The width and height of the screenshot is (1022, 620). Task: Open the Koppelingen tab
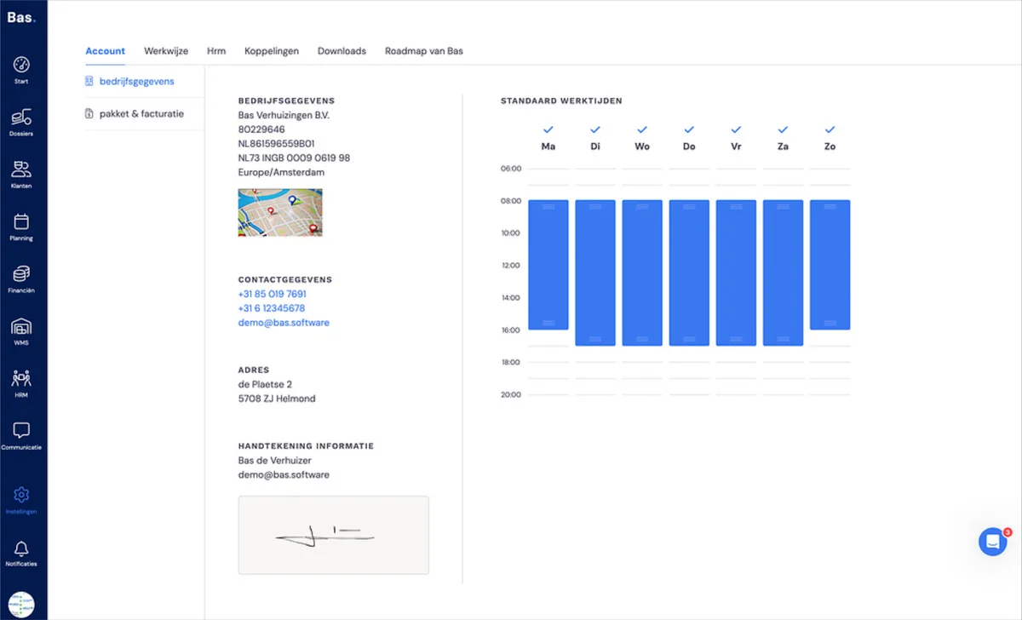pyautogui.click(x=272, y=51)
